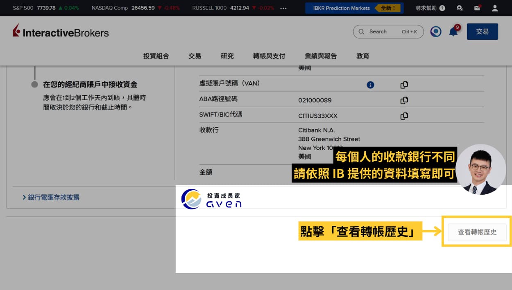Click the 尋求幫助 help link
The height and width of the screenshot is (290, 512).
[430, 8]
